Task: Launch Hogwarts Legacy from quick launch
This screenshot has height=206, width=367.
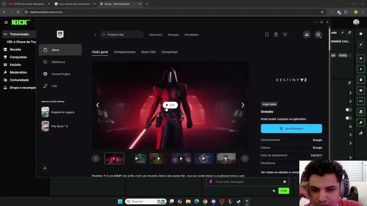Action: point(60,112)
